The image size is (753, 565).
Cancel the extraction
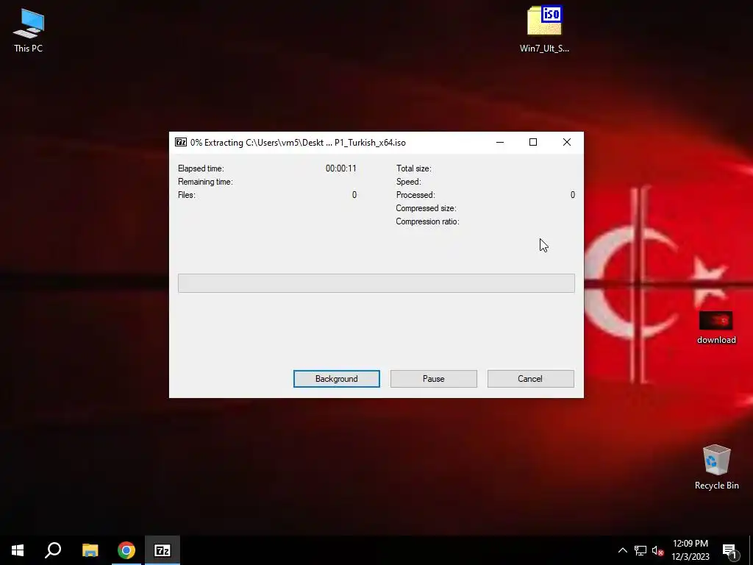[x=530, y=379]
